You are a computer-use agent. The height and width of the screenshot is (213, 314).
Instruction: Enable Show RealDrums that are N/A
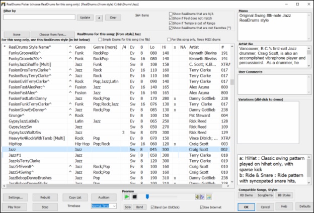click(x=171, y=14)
